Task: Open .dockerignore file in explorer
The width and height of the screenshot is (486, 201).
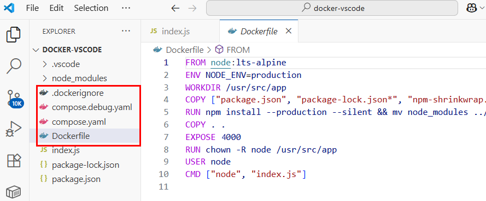Action: tap(85, 93)
